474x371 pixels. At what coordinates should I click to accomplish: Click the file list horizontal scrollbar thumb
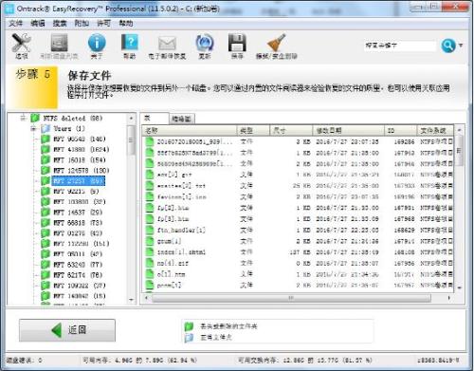(291, 298)
